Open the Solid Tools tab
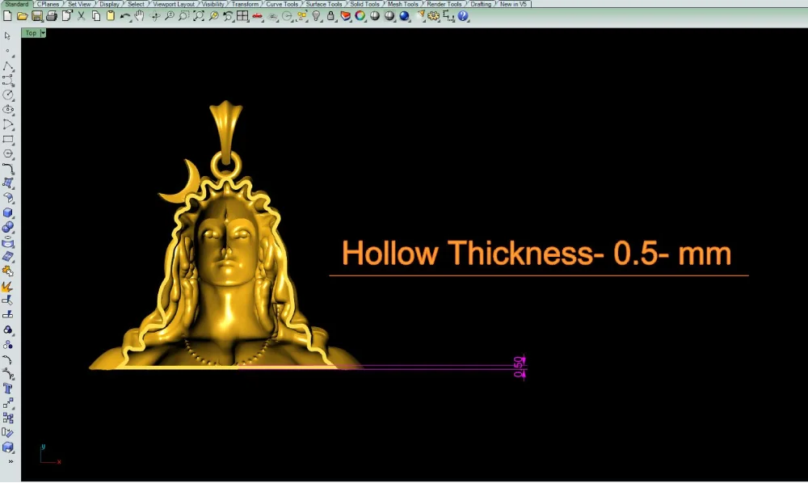The width and height of the screenshot is (808, 483). [x=365, y=3]
